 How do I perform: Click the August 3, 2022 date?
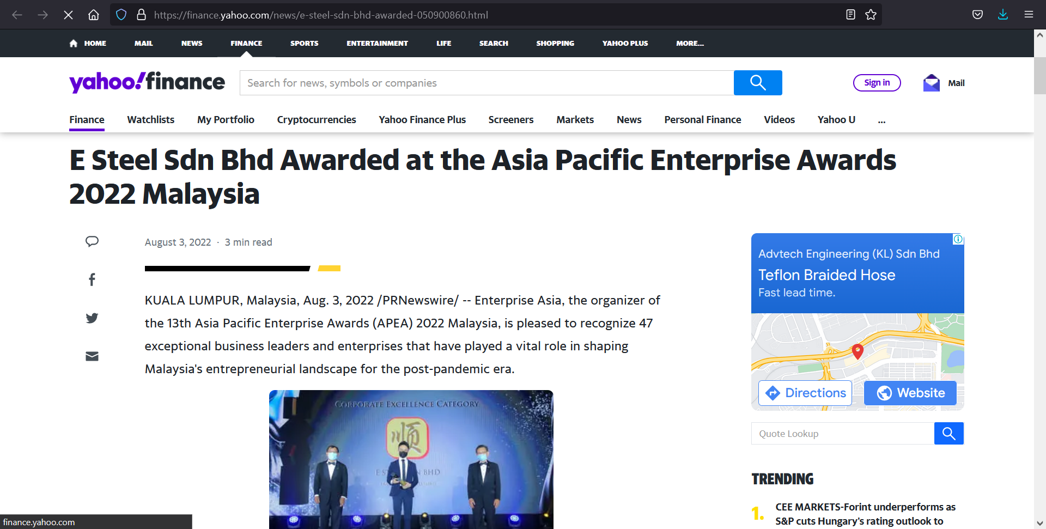coord(178,242)
